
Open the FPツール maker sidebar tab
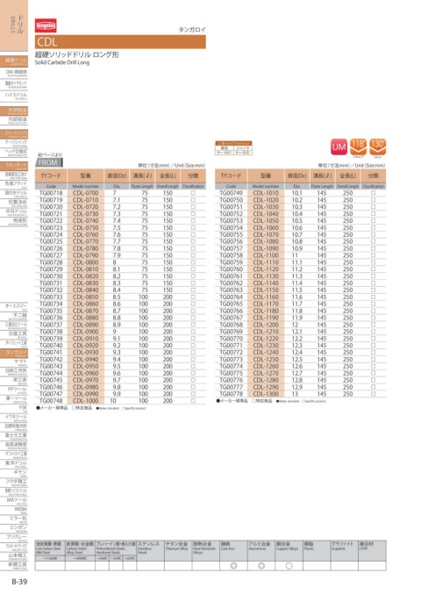tap(14, 390)
